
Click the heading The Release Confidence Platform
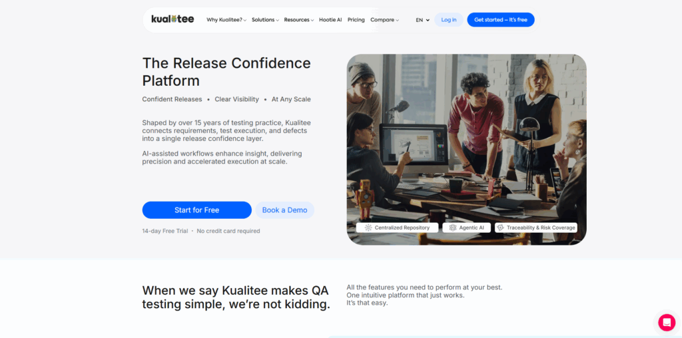click(226, 72)
